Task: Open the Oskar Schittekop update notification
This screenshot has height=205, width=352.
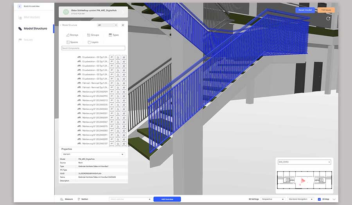Action: coord(93,12)
